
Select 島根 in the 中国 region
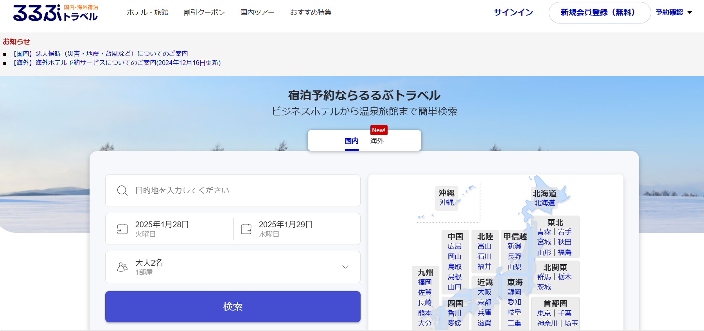coord(454,277)
